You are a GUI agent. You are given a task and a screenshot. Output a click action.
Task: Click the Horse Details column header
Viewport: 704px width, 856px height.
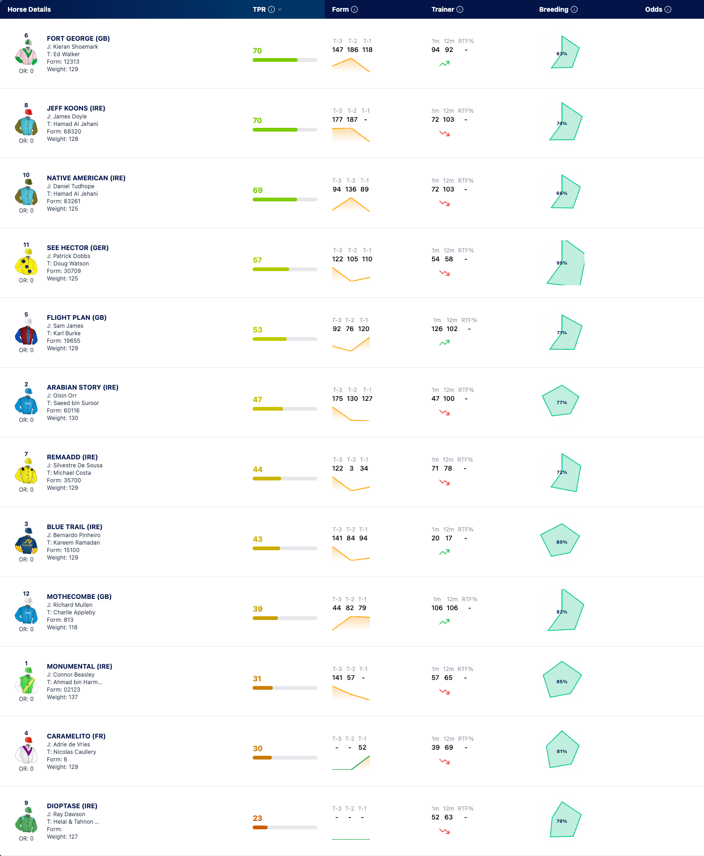pyautogui.click(x=29, y=9)
